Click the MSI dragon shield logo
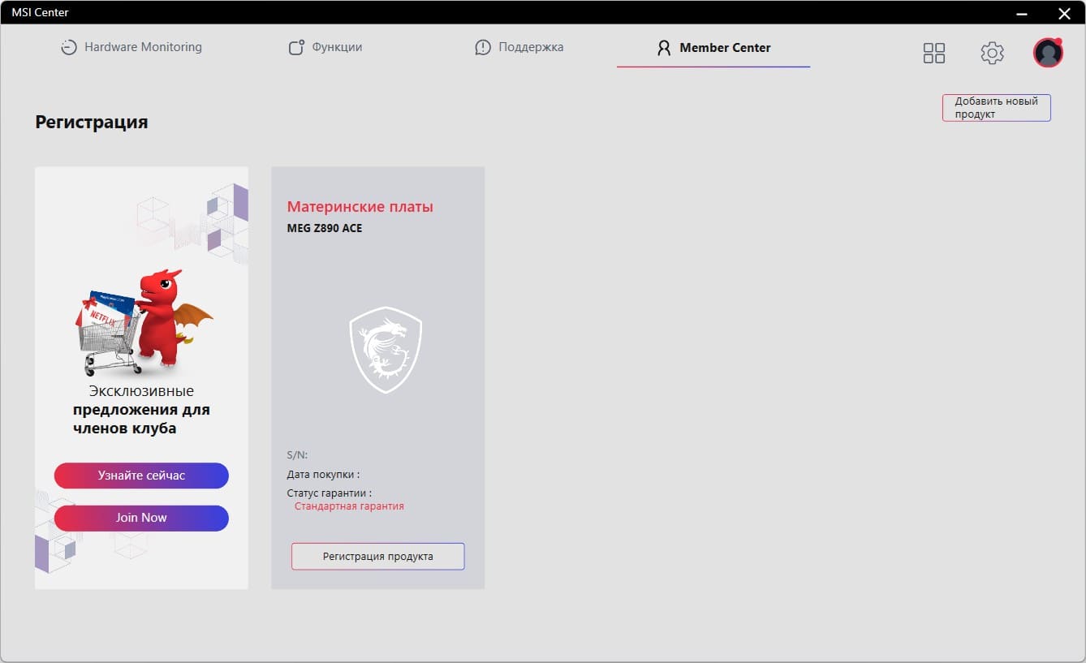The height and width of the screenshot is (663, 1086). (386, 350)
